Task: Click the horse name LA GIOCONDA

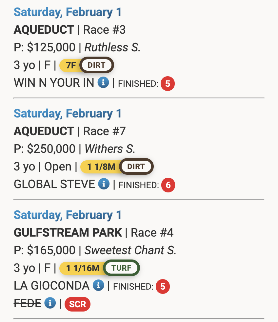Action: point(51,286)
